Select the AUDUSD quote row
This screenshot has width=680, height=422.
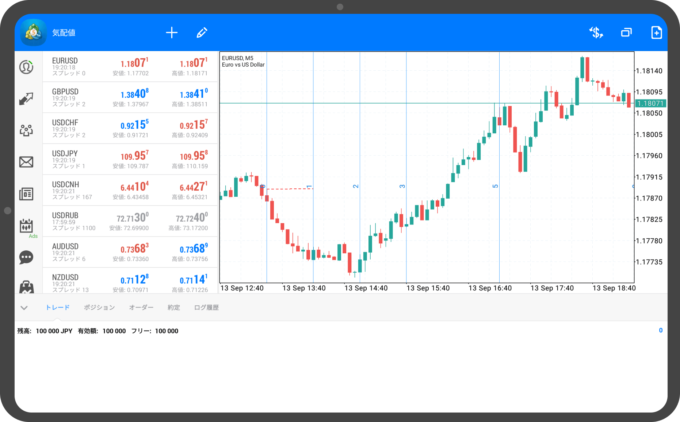click(x=130, y=252)
